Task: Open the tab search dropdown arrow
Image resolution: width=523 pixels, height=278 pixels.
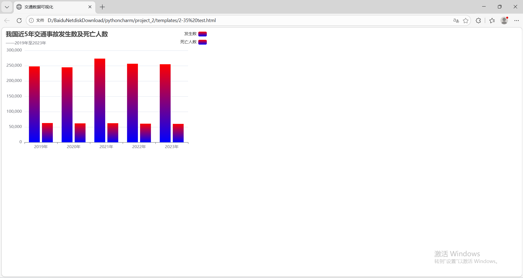Action: (7, 7)
